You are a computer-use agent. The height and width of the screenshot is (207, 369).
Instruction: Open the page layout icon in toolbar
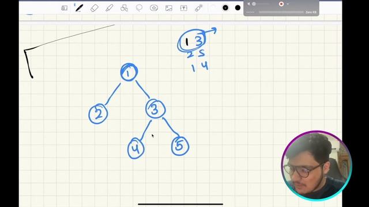pyautogui.click(x=64, y=8)
